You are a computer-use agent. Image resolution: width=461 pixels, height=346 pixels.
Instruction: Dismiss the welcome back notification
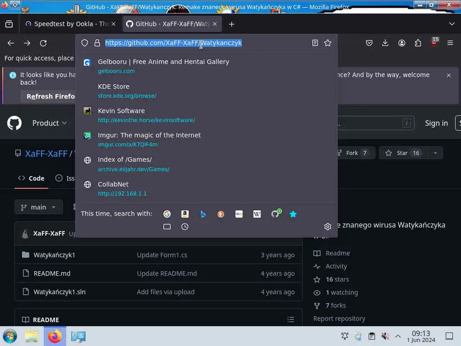pos(449,75)
